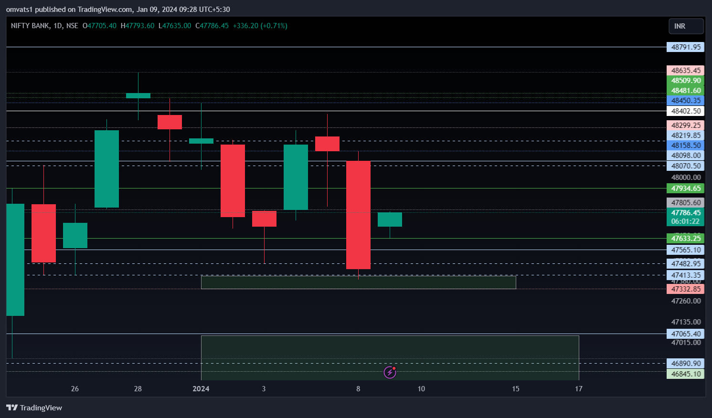The height and width of the screenshot is (418, 712).
Task: Select the 48098.00 price label
Action: [x=686, y=156]
